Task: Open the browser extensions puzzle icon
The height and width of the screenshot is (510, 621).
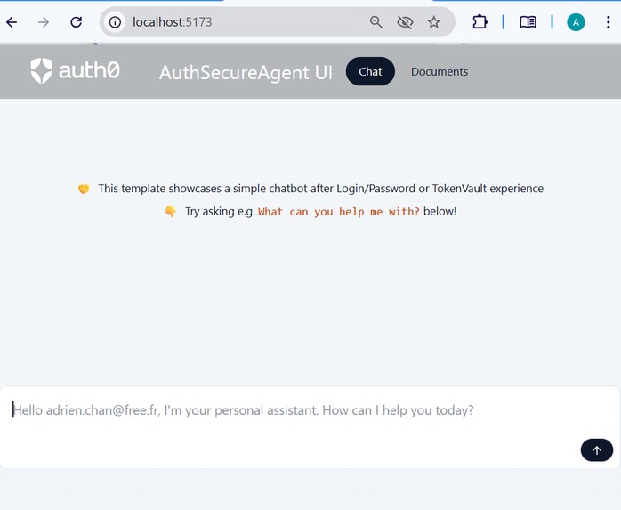Action: click(x=480, y=22)
